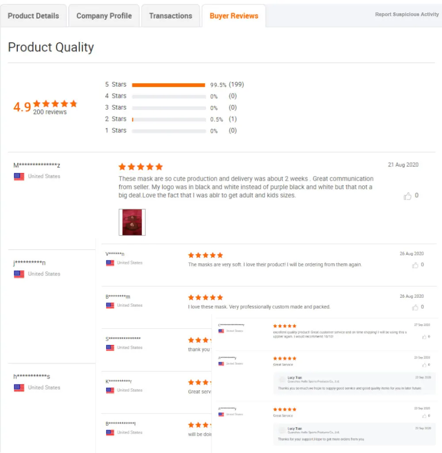Open the Product Details tab

click(x=33, y=16)
